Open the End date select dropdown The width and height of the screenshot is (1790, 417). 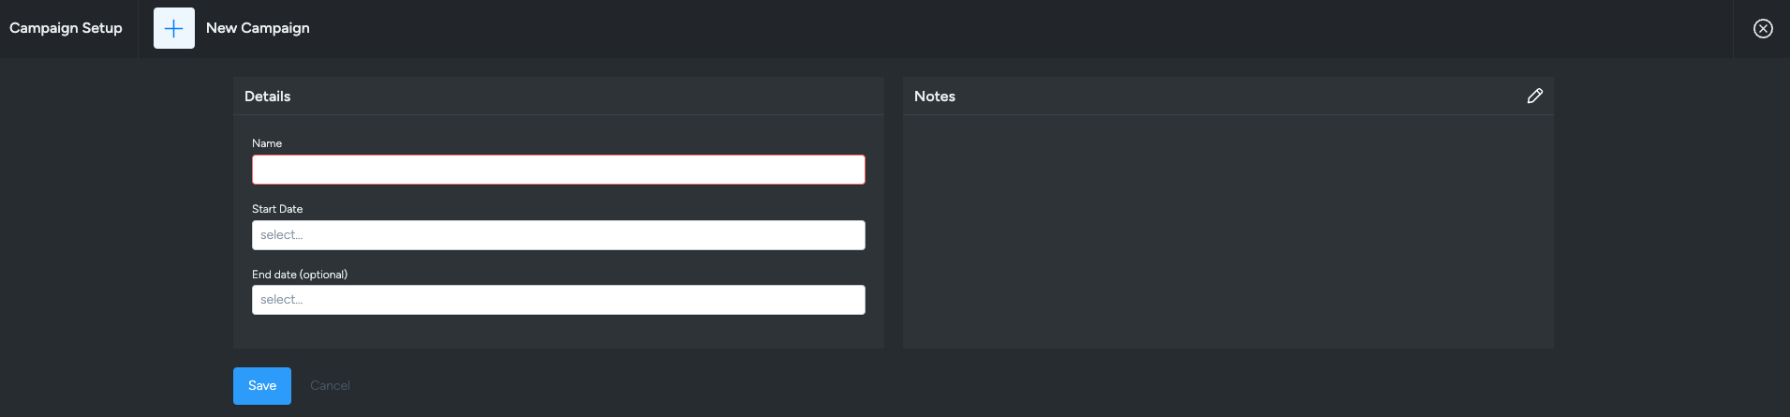[558, 300]
